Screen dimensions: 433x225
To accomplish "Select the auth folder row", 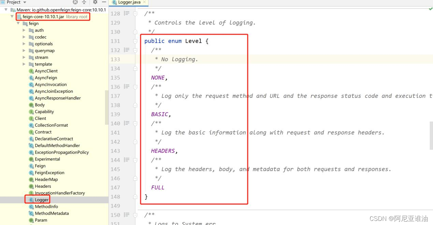I will click(54, 30).
